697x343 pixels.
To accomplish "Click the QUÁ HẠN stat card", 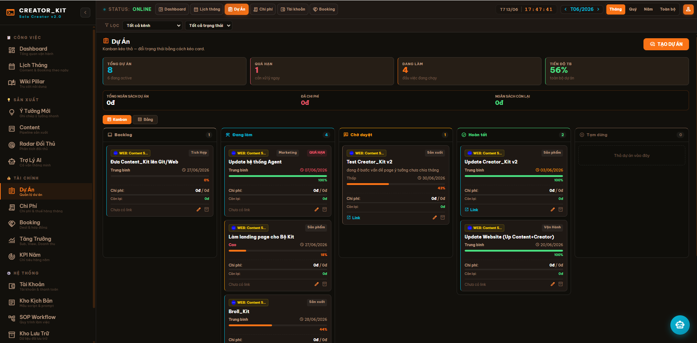I will (x=322, y=71).
